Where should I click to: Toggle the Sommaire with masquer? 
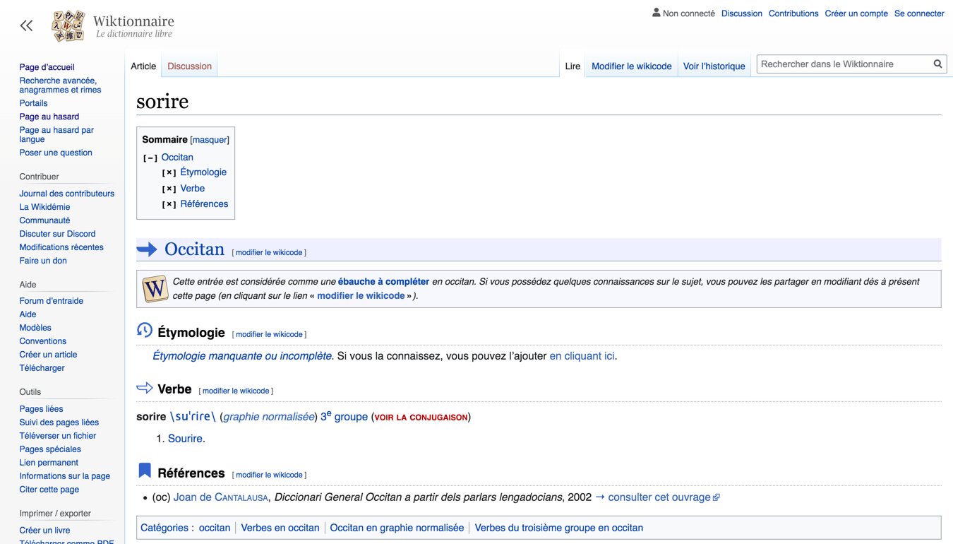pos(210,140)
